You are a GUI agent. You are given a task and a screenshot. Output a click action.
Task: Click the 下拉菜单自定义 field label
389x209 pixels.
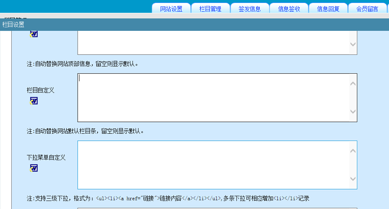click(x=46, y=157)
